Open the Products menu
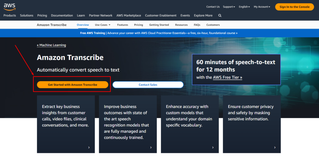Screen dimensions: 319x157 tap(10, 16)
